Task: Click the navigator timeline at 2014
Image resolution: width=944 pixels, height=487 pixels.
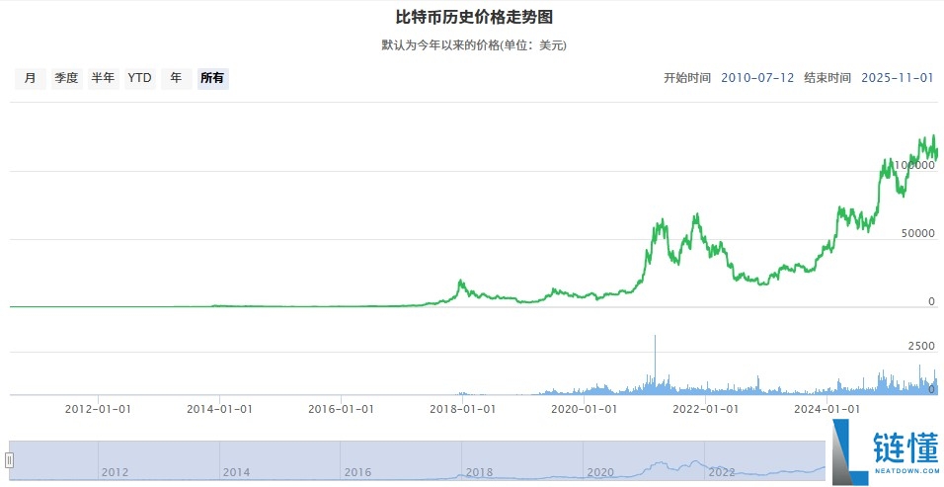Action: [x=236, y=472]
